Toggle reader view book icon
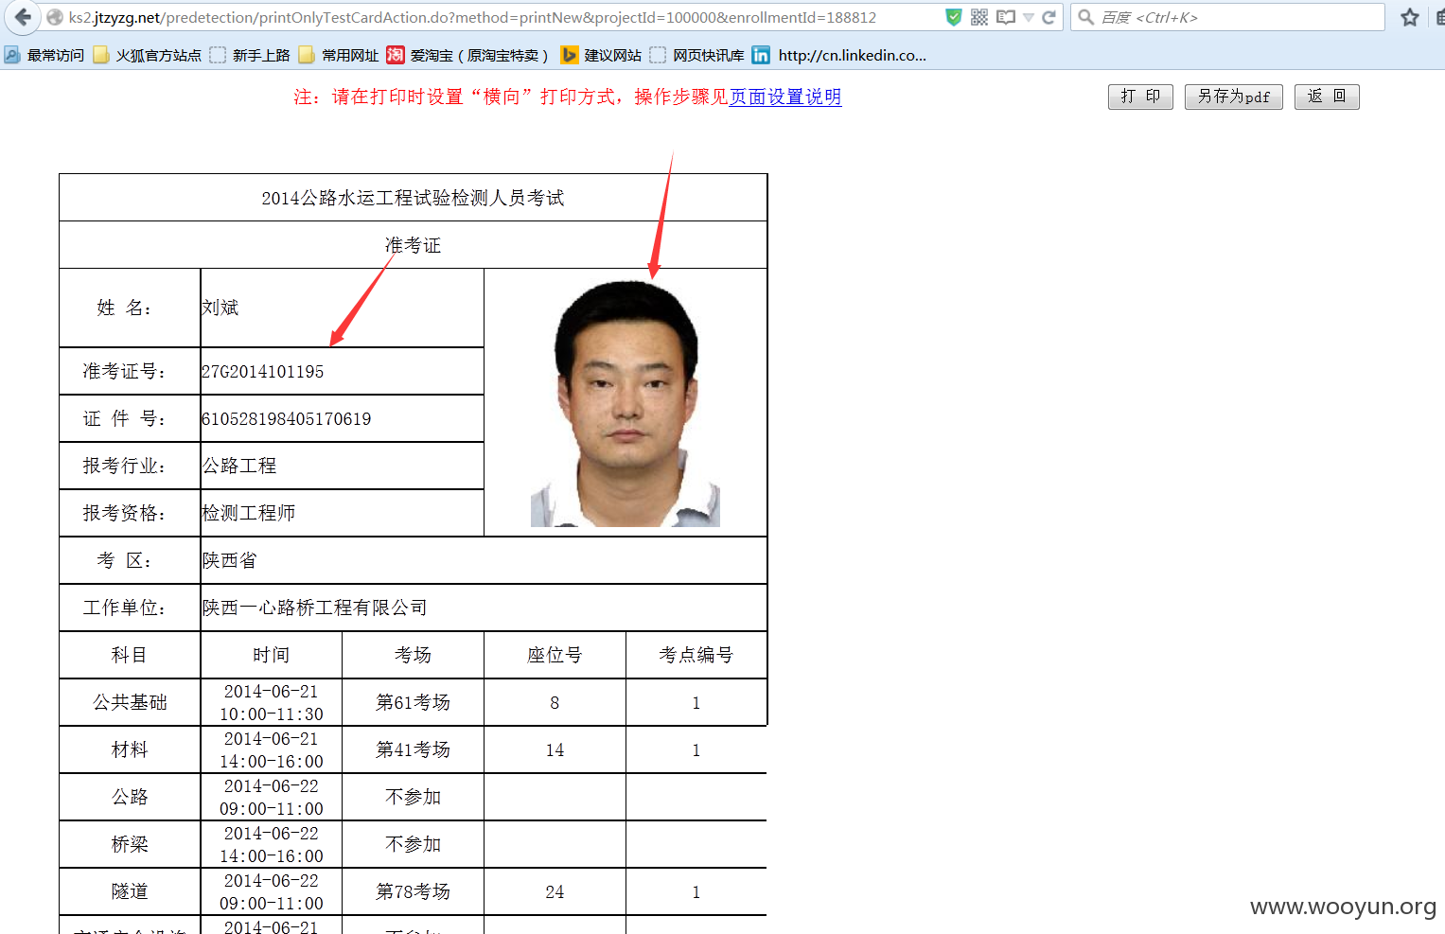The width and height of the screenshot is (1445, 934). coord(1006,17)
